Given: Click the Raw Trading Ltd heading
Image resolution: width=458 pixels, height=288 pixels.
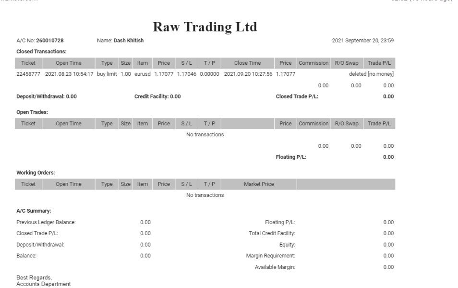Looking at the screenshot, I should point(205,27).
